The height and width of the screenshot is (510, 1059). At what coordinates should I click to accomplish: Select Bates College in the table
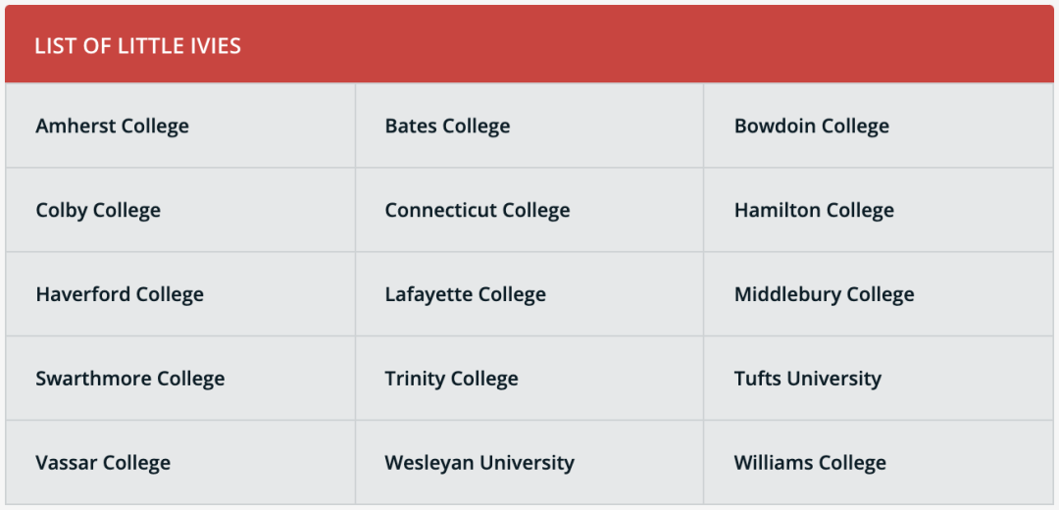pyautogui.click(x=447, y=127)
